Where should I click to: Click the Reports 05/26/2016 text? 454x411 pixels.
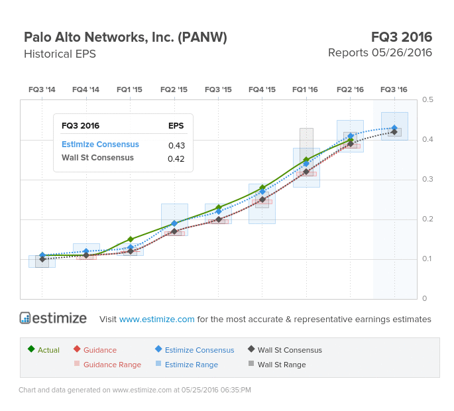[x=380, y=53]
